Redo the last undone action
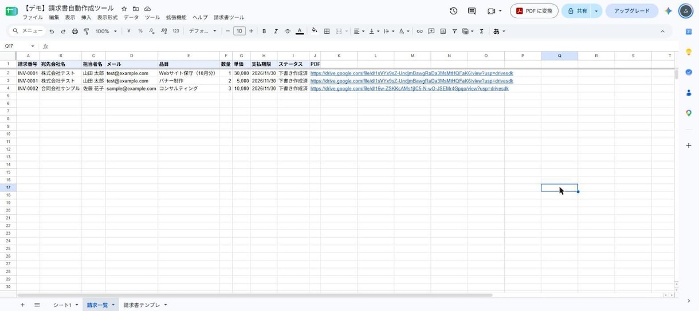This screenshot has height=311, width=699. [x=63, y=32]
